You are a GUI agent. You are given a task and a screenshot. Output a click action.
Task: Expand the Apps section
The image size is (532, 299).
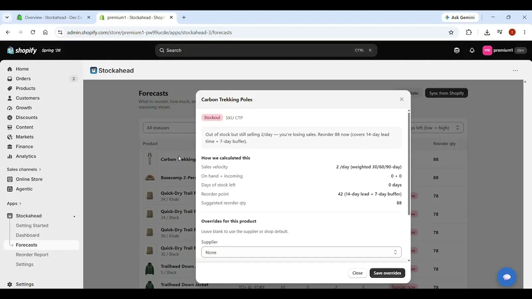(x=14, y=203)
